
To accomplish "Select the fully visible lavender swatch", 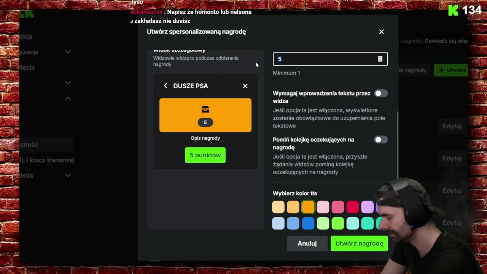I will (368, 207).
